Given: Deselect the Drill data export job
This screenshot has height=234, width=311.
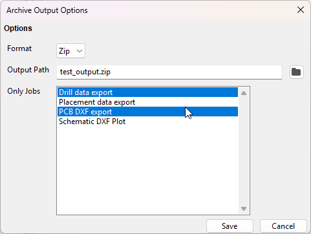Looking at the screenshot, I should point(147,92).
